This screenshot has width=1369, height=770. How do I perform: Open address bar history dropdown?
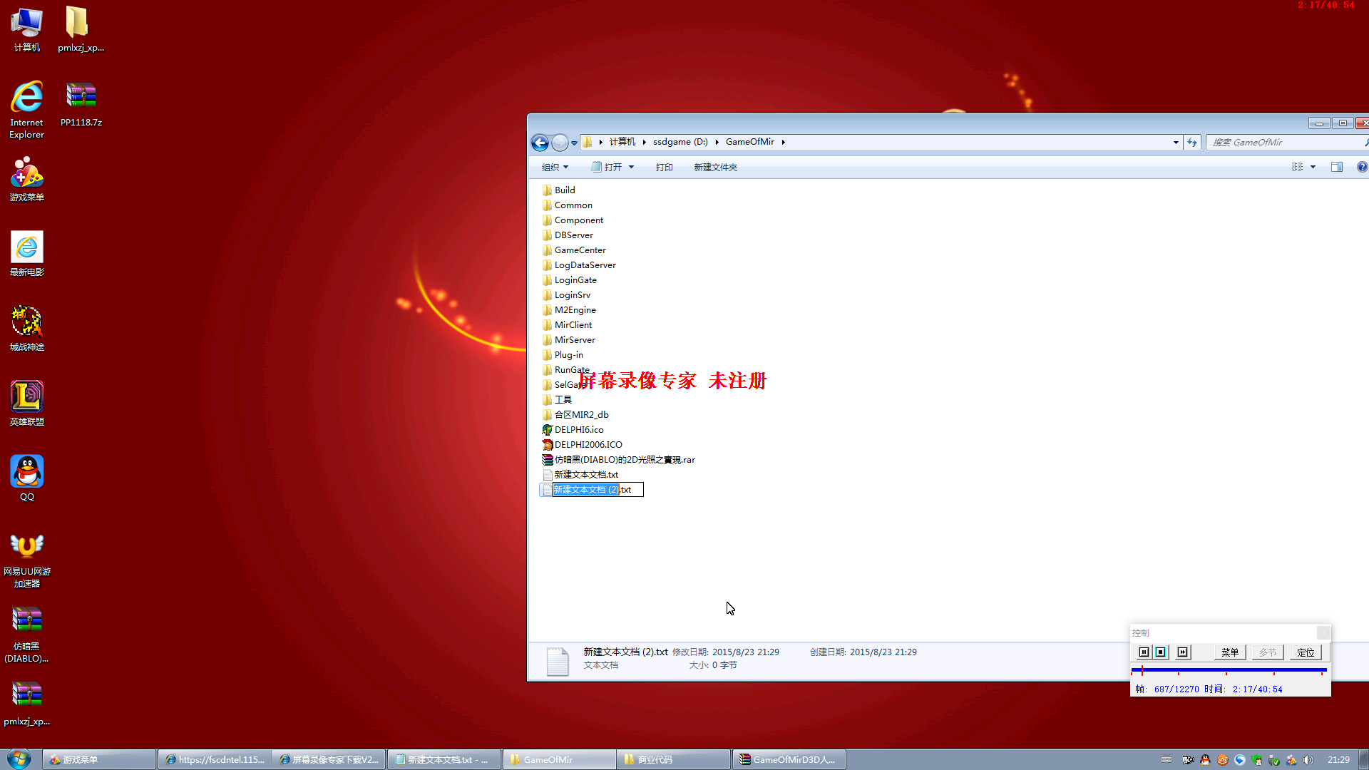pyautogui.click(x=1176, y=143)
